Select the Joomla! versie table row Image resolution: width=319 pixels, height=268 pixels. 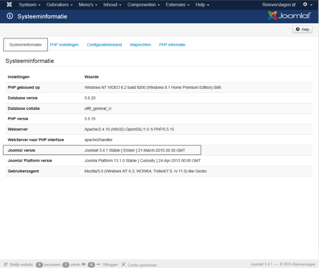102,150
